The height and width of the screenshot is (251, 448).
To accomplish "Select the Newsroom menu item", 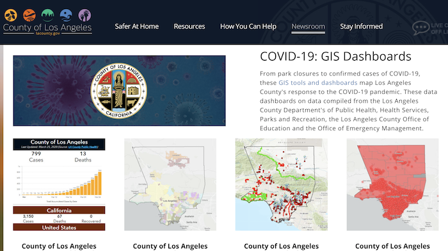I will tap(308, 27).
